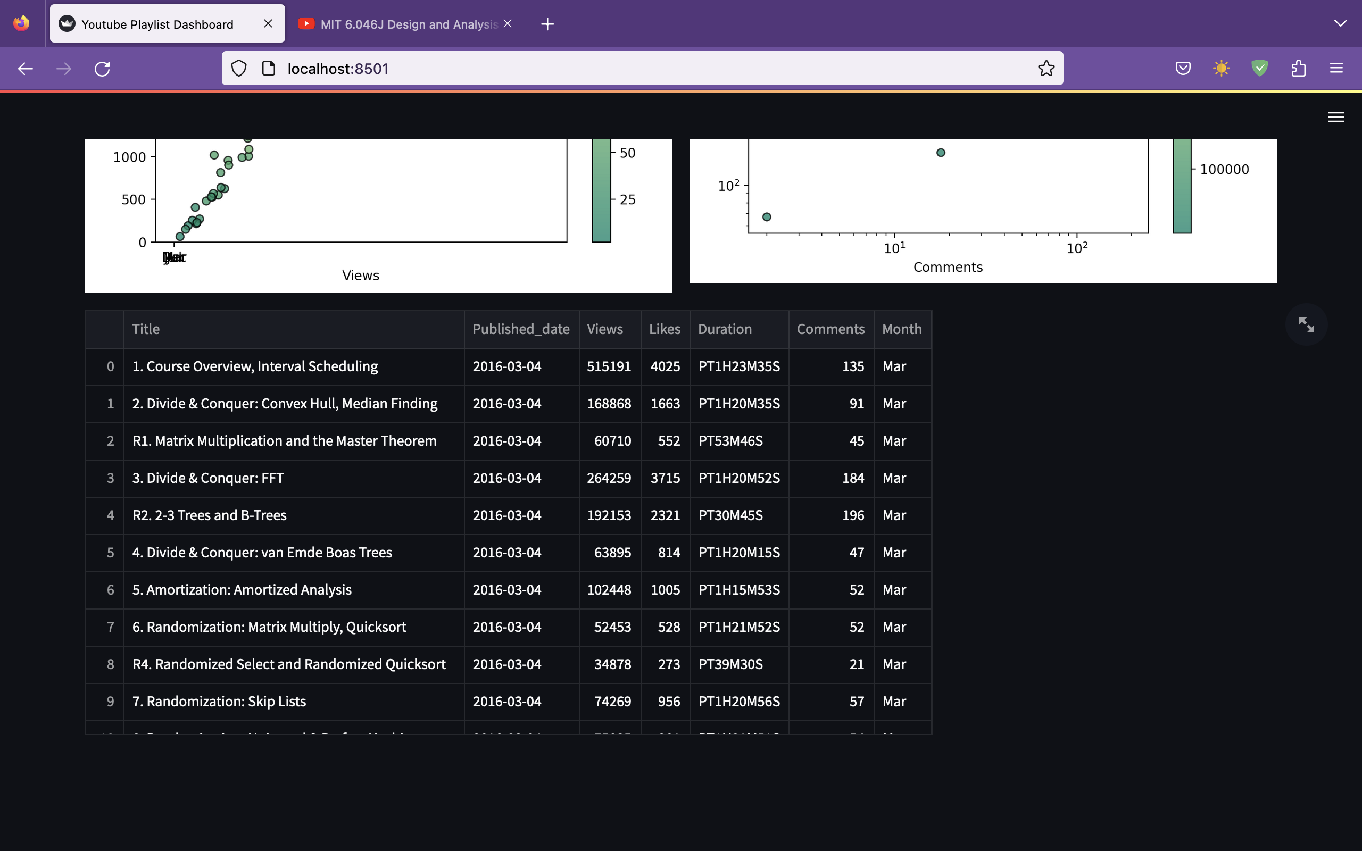This screenshot has height=851, width=1362.
Task: Open the Streamlit hamburger menu
Action: [x=1335, y=117]
